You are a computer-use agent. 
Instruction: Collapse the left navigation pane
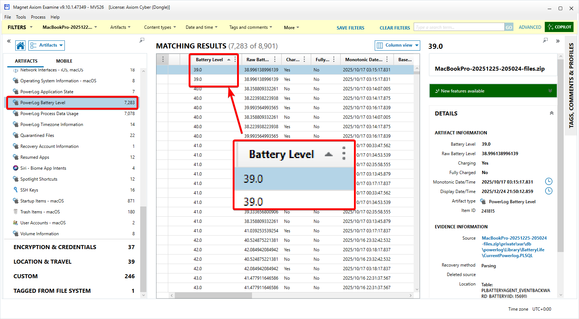9,41
